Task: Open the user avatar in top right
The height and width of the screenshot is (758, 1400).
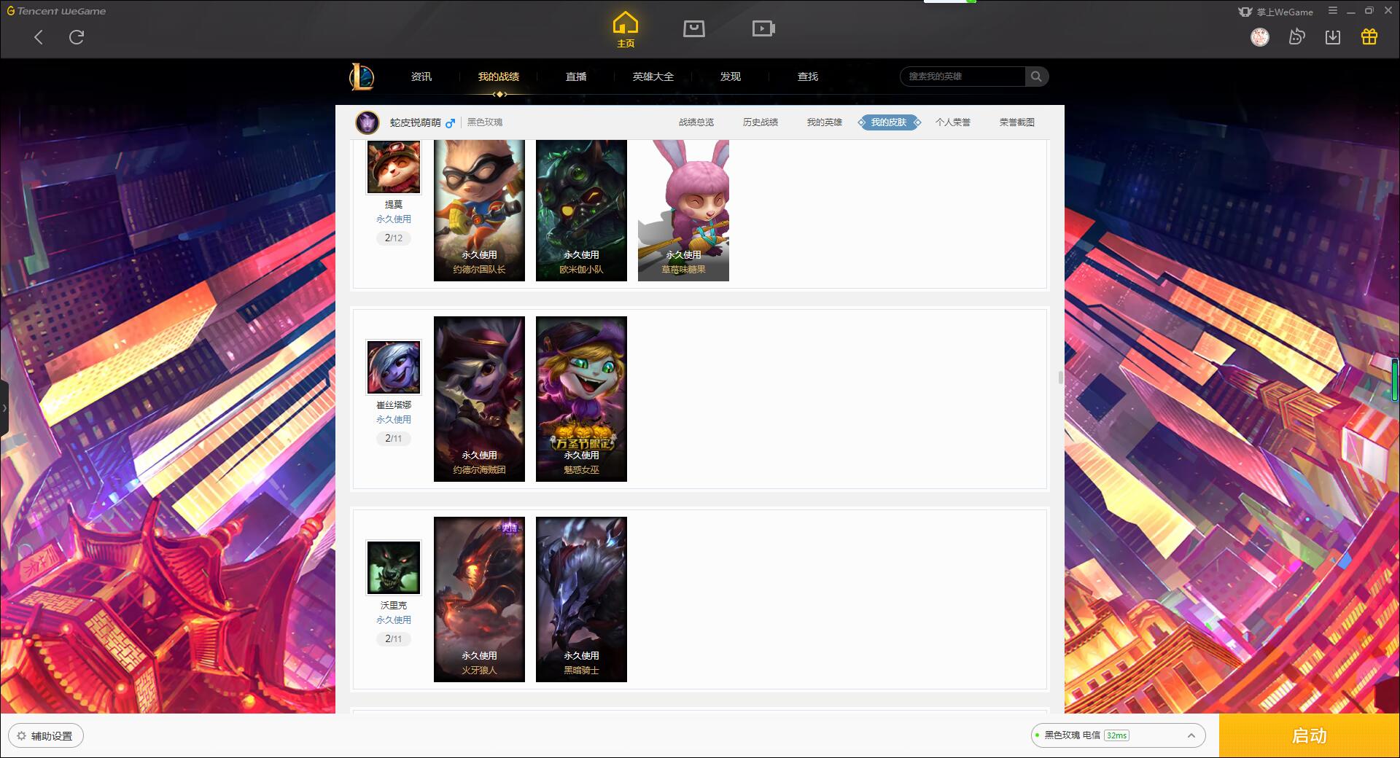Action: [1260, 37]
